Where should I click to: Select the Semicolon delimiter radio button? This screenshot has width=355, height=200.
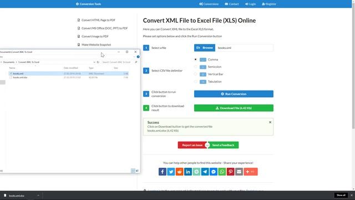tap(195, 67)
